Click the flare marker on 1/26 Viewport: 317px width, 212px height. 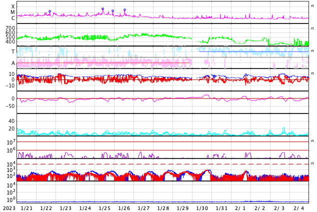click(124, 9)
